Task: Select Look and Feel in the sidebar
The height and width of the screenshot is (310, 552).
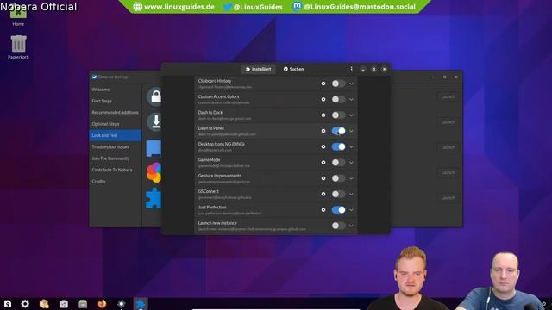Action: point(116,135)
